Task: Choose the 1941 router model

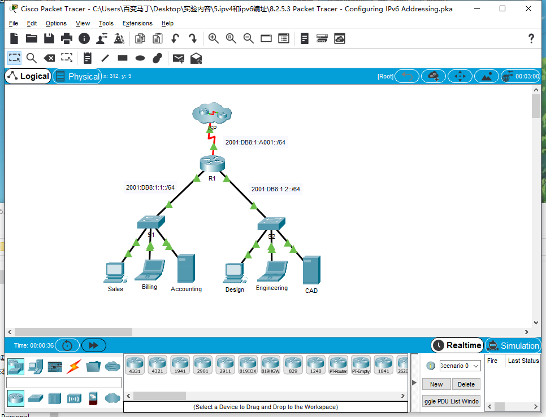Action: pyautogui.click(x=180, y=365)
